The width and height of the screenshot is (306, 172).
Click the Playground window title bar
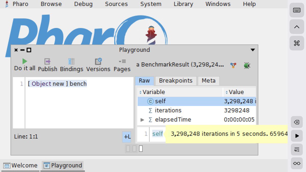134,50
